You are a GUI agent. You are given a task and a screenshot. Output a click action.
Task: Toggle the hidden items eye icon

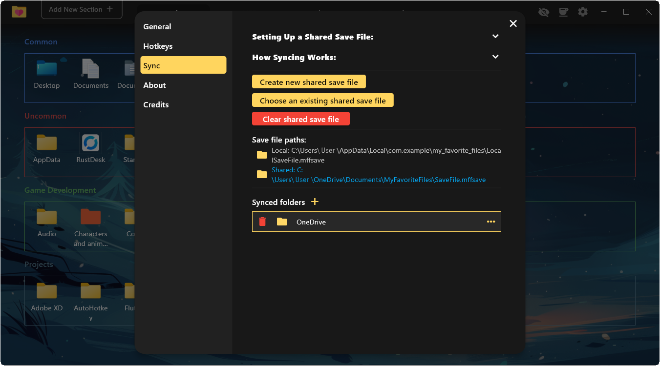click(543, 12)
